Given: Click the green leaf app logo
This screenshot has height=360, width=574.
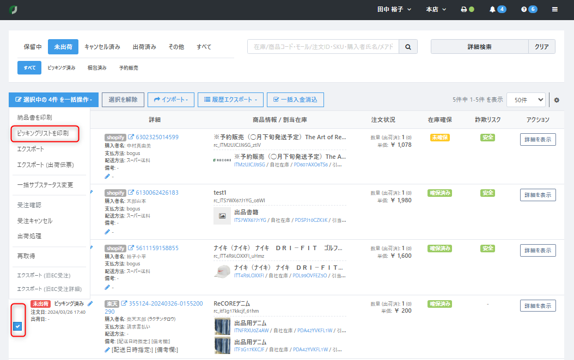Looking at the screenshot, I should 14,9.
